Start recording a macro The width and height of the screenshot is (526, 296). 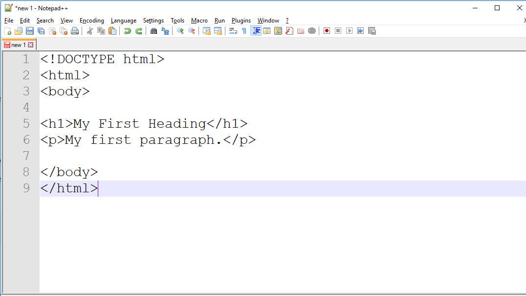point(327,31)
